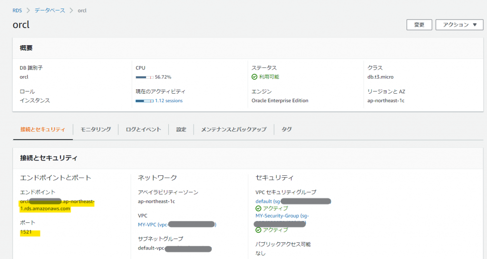Click the 変更 button
Screen dimensions: 487x259
coord(419,25)
